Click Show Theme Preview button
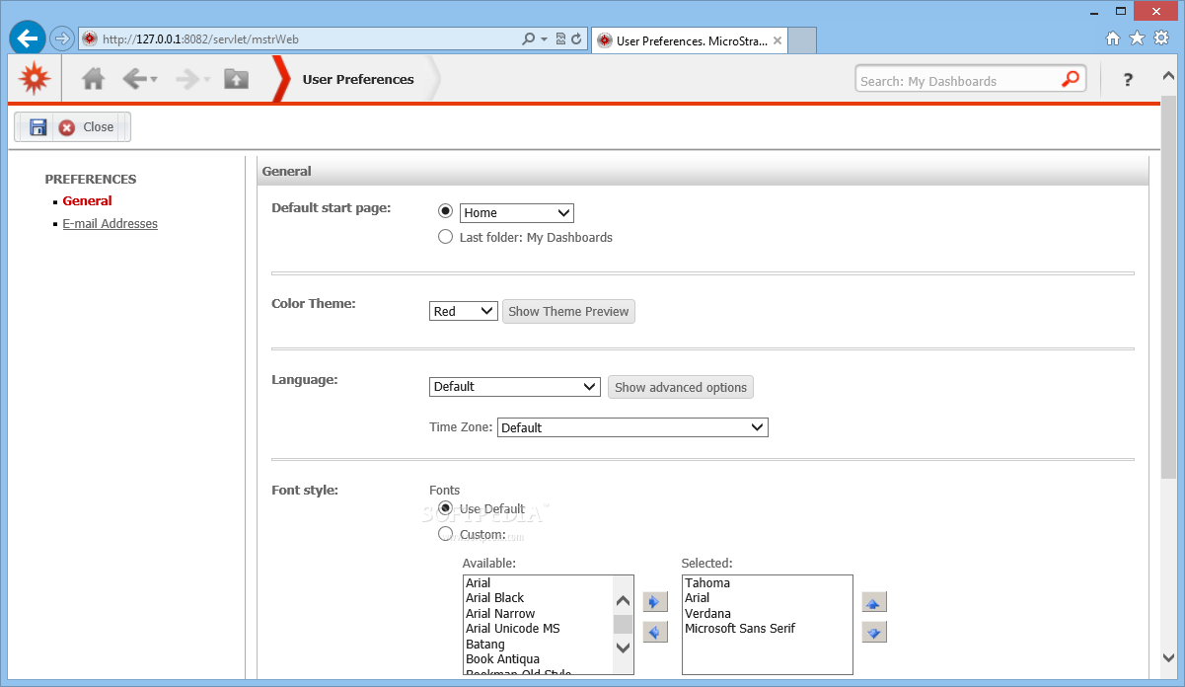Screen dimensions: 1185x687 tap(568, 312)
